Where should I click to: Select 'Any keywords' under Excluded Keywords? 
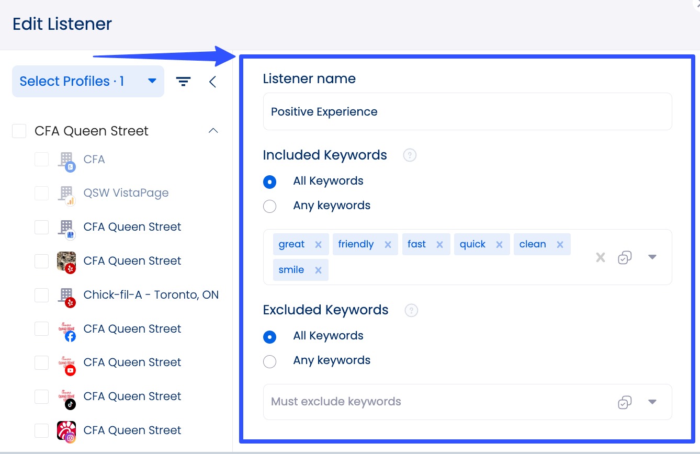click(270, 361)
